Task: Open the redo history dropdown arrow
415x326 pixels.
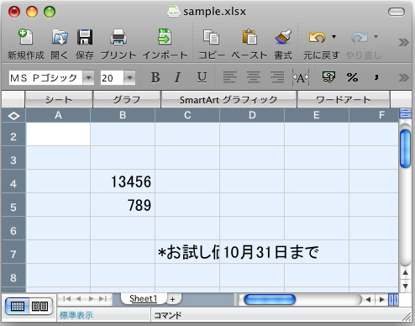Action: [x=376, y=37]
